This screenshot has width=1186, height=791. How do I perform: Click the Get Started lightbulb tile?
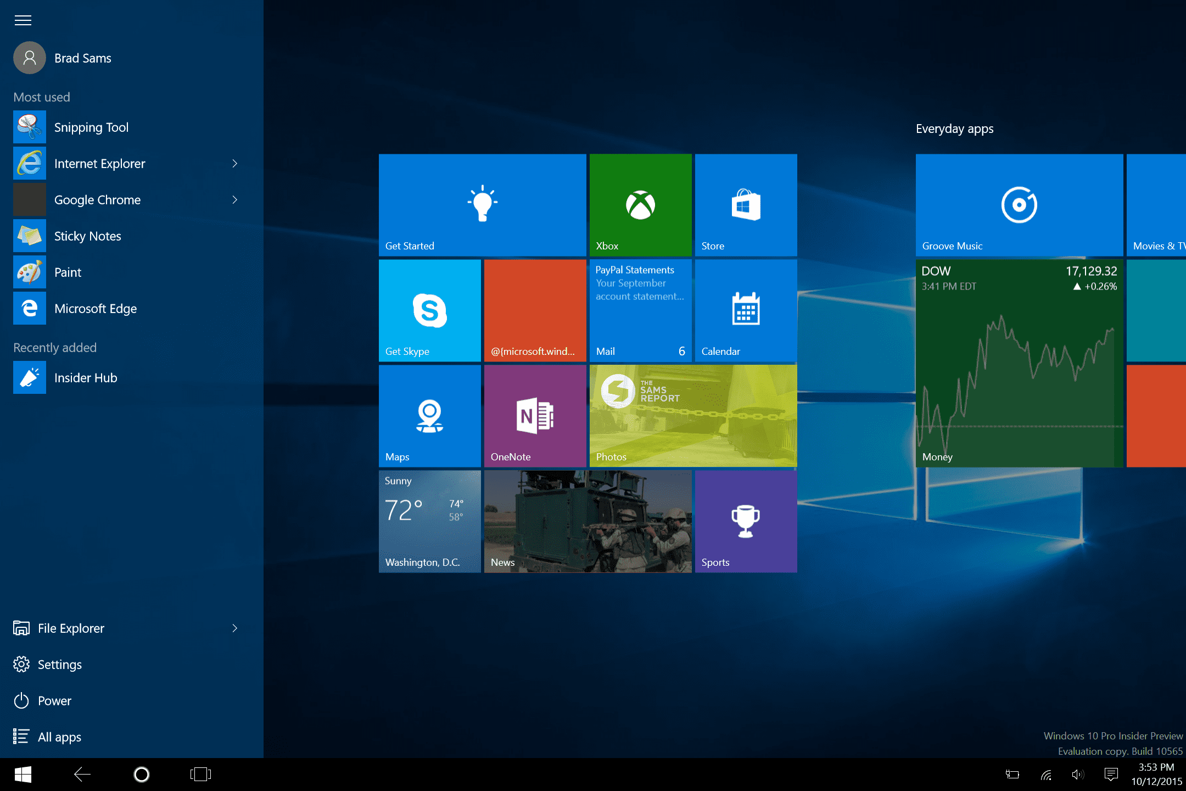click(x=482, y=205)
